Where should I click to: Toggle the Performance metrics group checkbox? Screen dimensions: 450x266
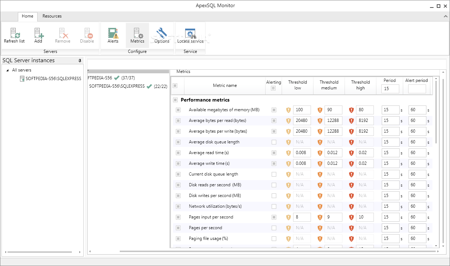click(x=175, y=100)
